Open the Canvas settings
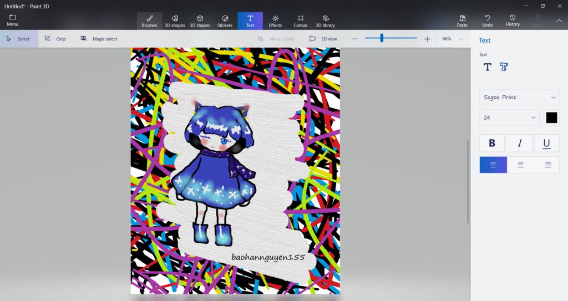 [x=300, y=21]
